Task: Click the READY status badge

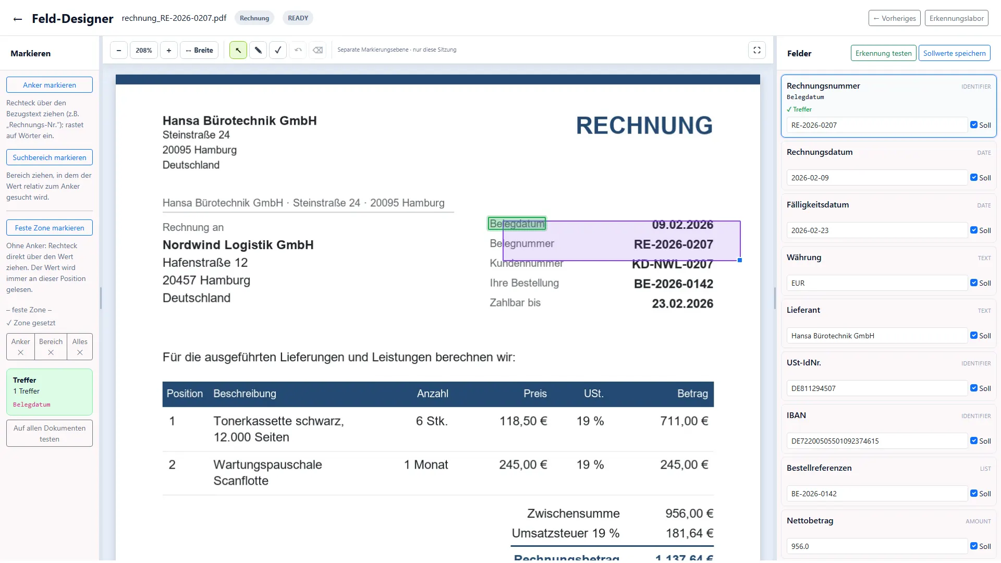Action: (298, 18)
